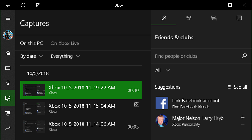This screenshot has height=140, width=252.
Task: Open Game DVR captures sidebar icon
Action: (x=8, y=98)
